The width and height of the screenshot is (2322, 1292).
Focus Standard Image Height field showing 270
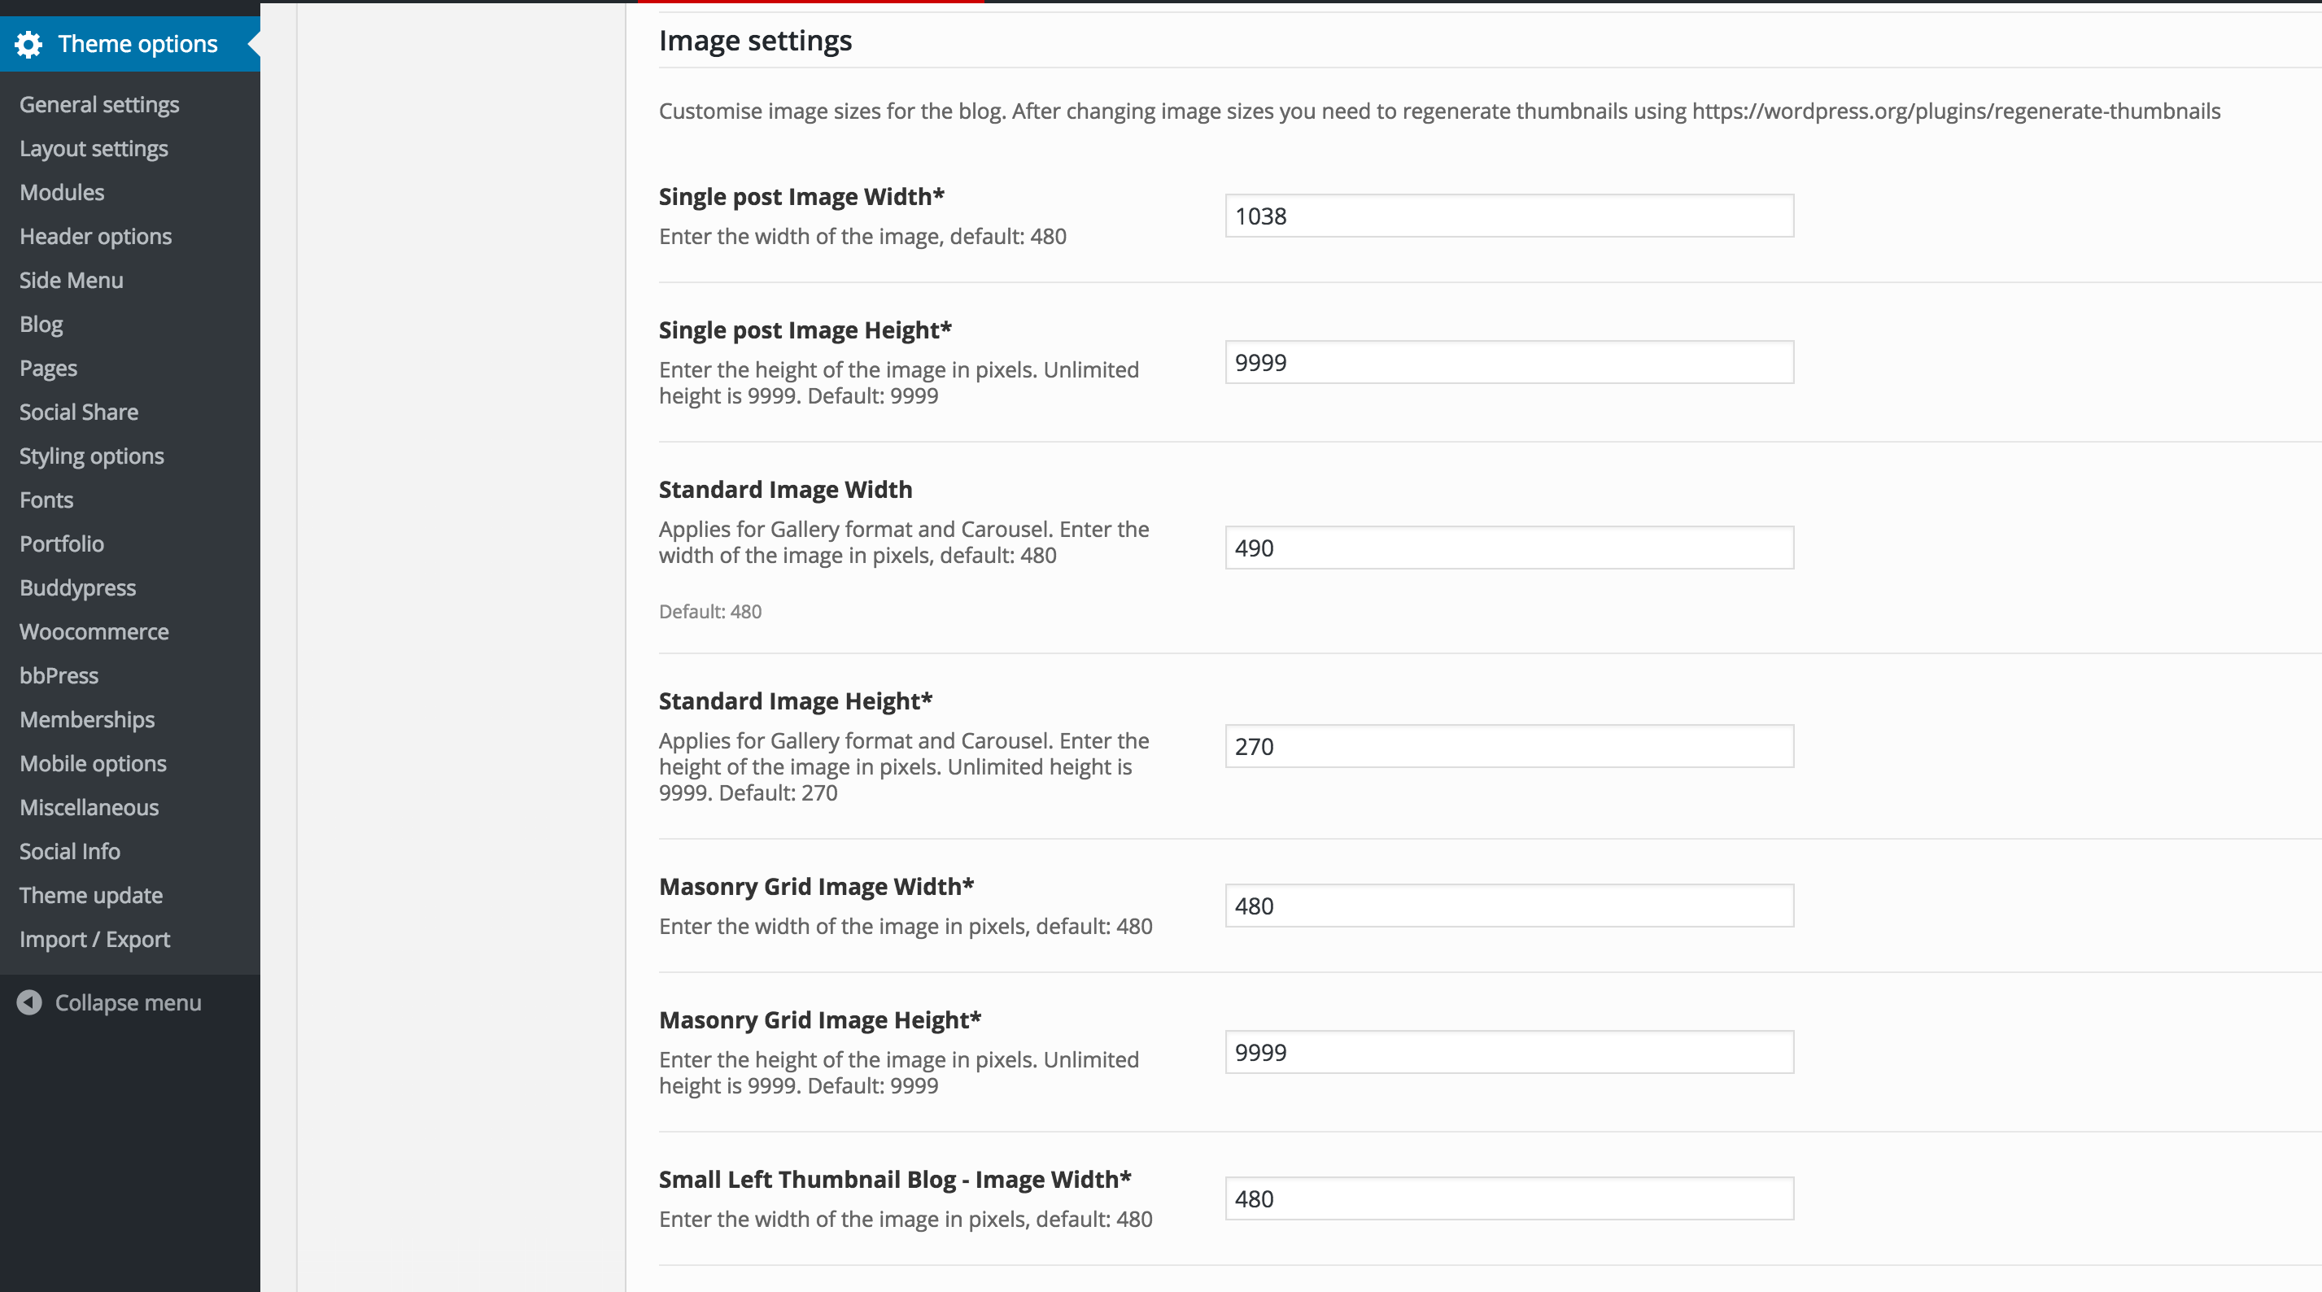click(x=1509, y=747)
